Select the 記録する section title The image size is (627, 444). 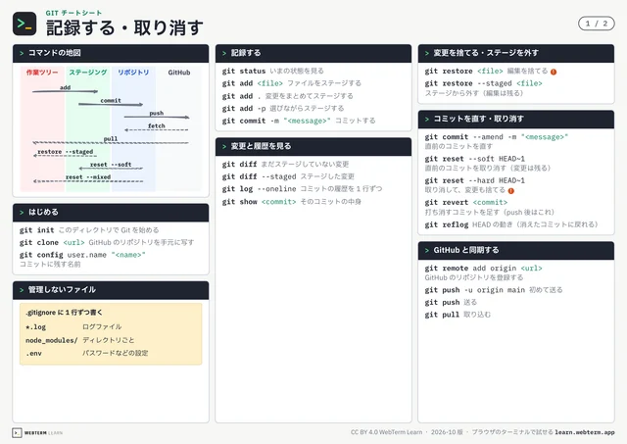[x=246, y=53]
